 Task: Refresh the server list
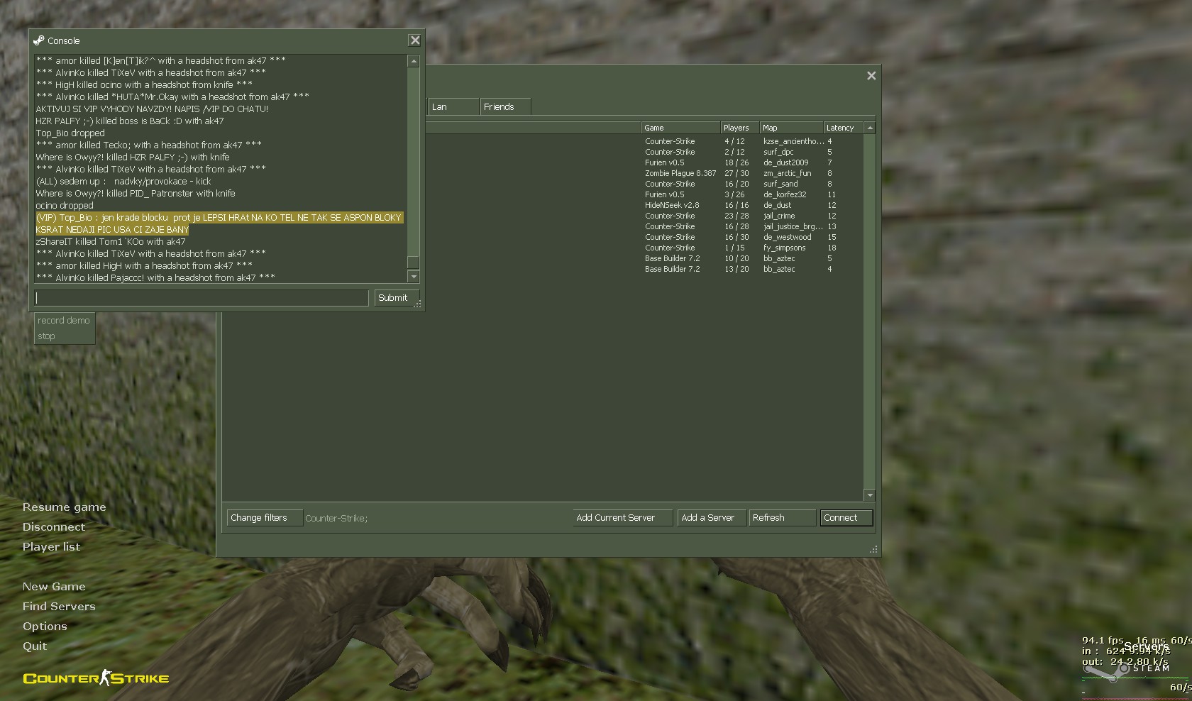(x=782, y=518)
